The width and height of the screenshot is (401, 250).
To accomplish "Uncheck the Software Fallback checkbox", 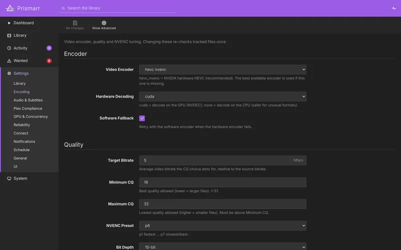I will (x=142, y=118).
